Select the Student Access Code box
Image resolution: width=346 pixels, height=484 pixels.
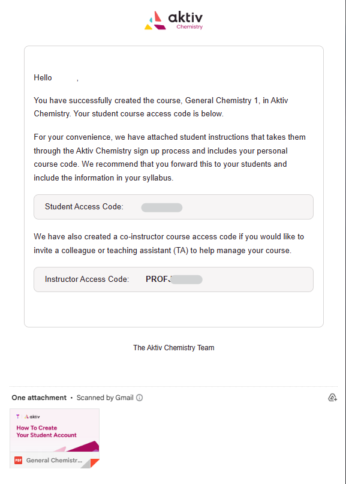173,207
